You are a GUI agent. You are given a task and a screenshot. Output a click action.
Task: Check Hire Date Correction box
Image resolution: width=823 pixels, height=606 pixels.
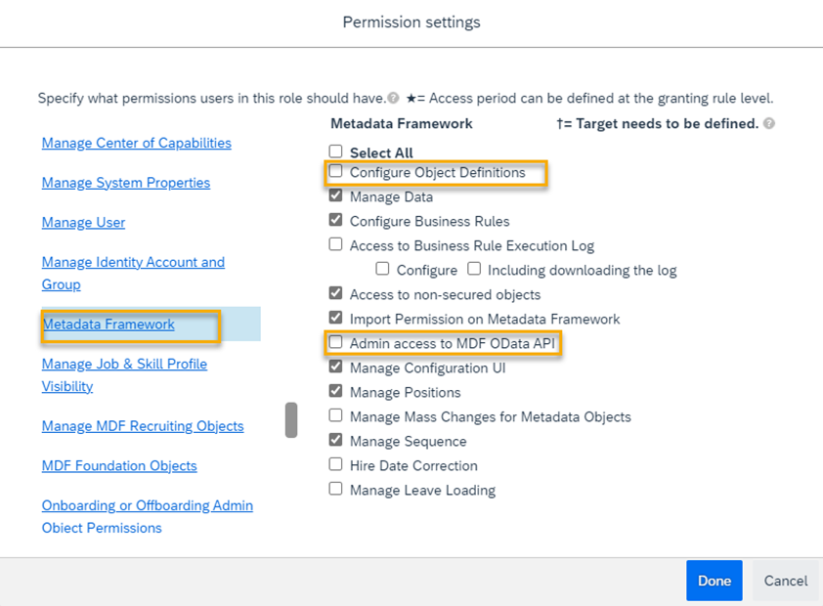point(335,464)
